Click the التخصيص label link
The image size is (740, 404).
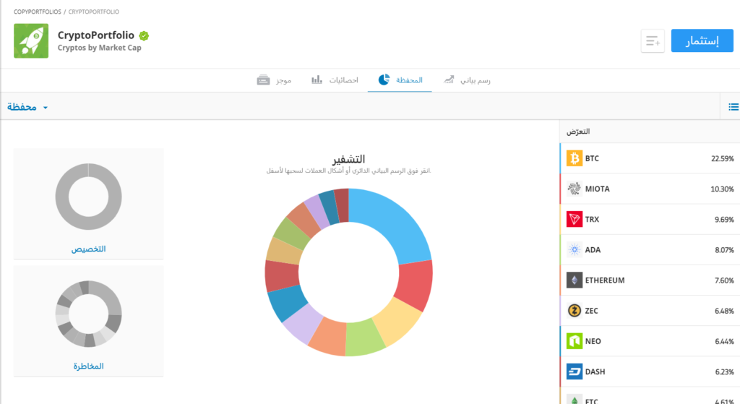click(89, 249)
